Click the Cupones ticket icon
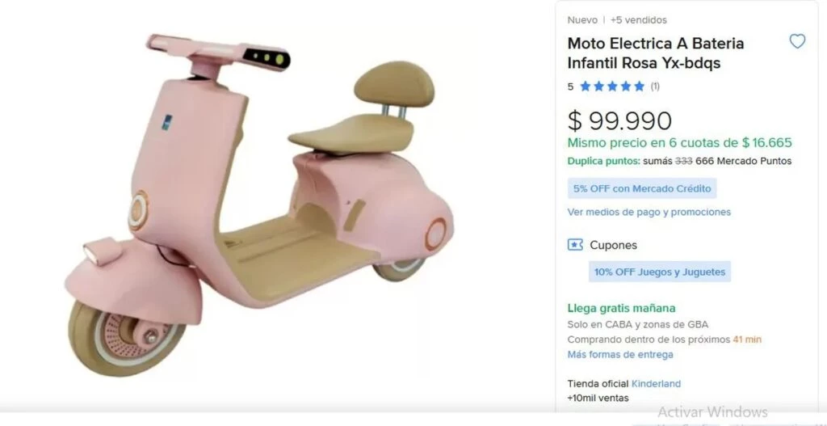Viewport: 827px width, 426px height. click(x=575, y=245)
